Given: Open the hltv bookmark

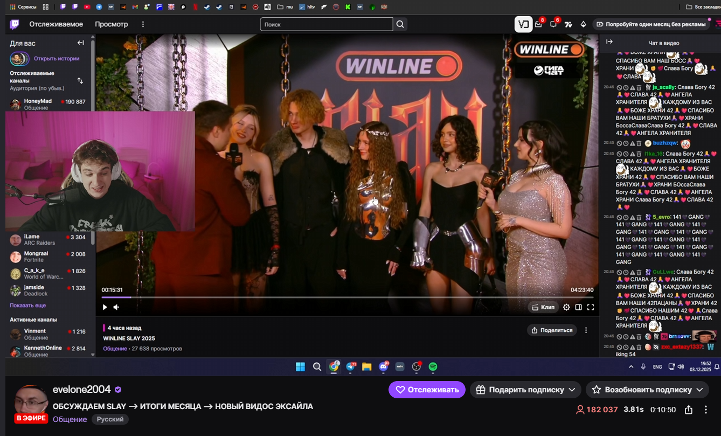Looking at the screenshot, I should (x=307, y=7).
